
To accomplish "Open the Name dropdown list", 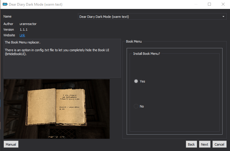I will pos(152,17).
